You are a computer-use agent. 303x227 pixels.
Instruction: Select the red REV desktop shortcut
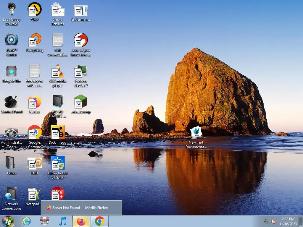(x=58, y=193)
